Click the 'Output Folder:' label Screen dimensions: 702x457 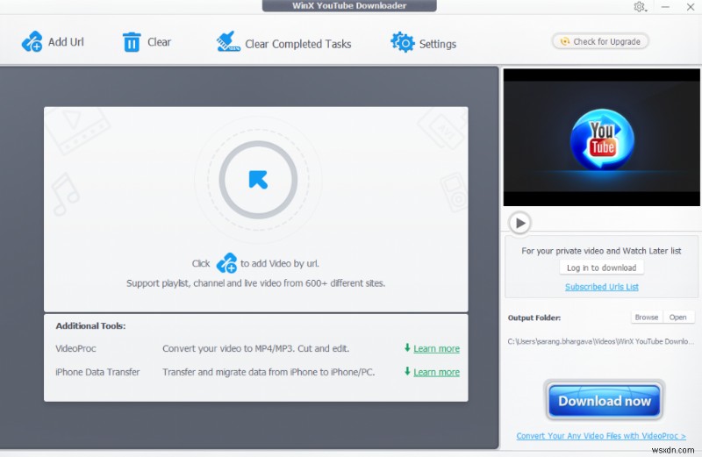(534, 318)
